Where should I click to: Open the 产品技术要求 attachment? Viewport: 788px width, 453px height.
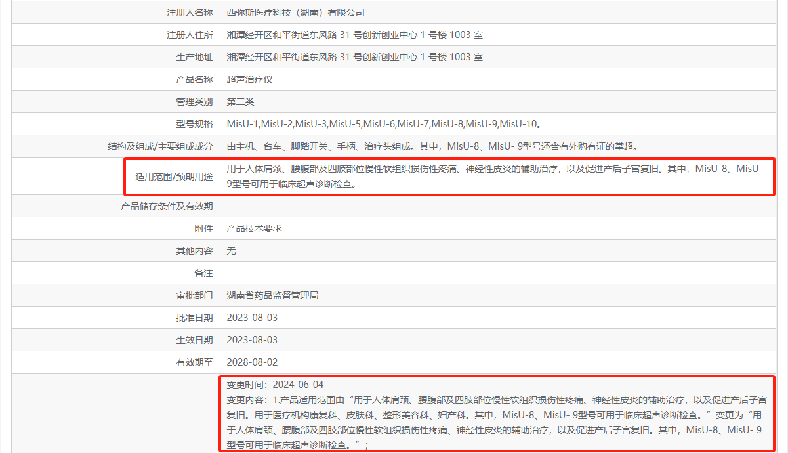[x=254, y=228]
